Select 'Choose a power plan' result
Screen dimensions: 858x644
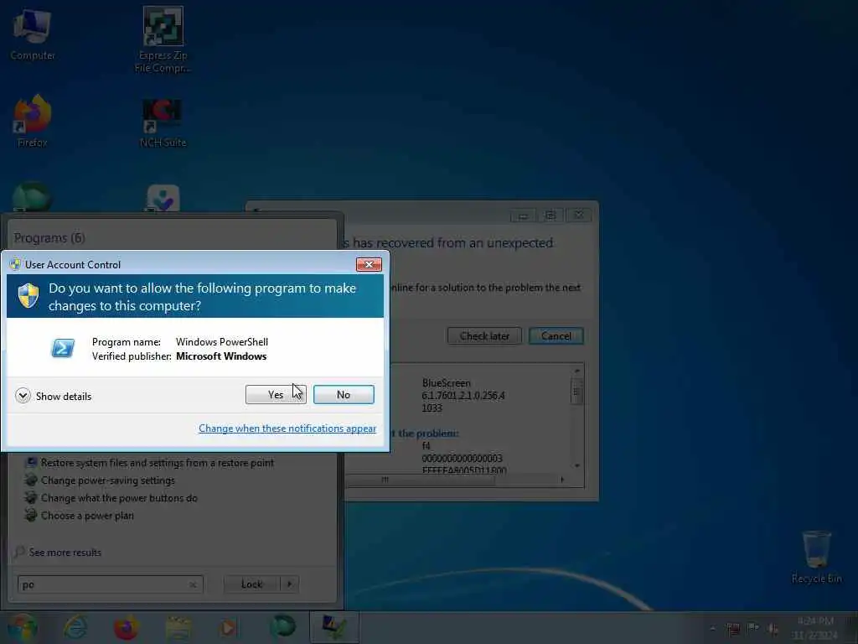pos(87,516)
